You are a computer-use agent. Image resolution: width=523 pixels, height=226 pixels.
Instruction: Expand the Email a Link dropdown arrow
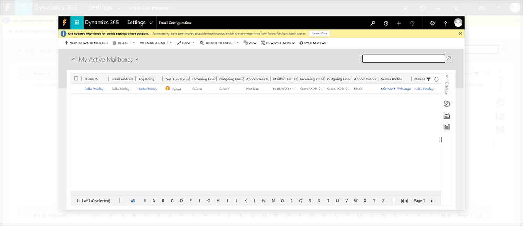click(171, 43)
